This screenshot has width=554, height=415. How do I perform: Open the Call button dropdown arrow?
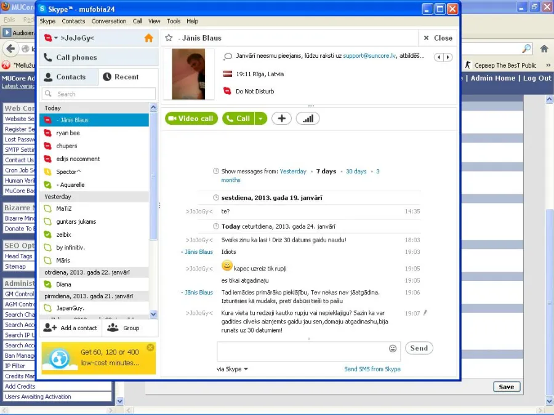click(x=261, y=119)
